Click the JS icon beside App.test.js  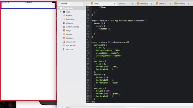tap(64, 38)
